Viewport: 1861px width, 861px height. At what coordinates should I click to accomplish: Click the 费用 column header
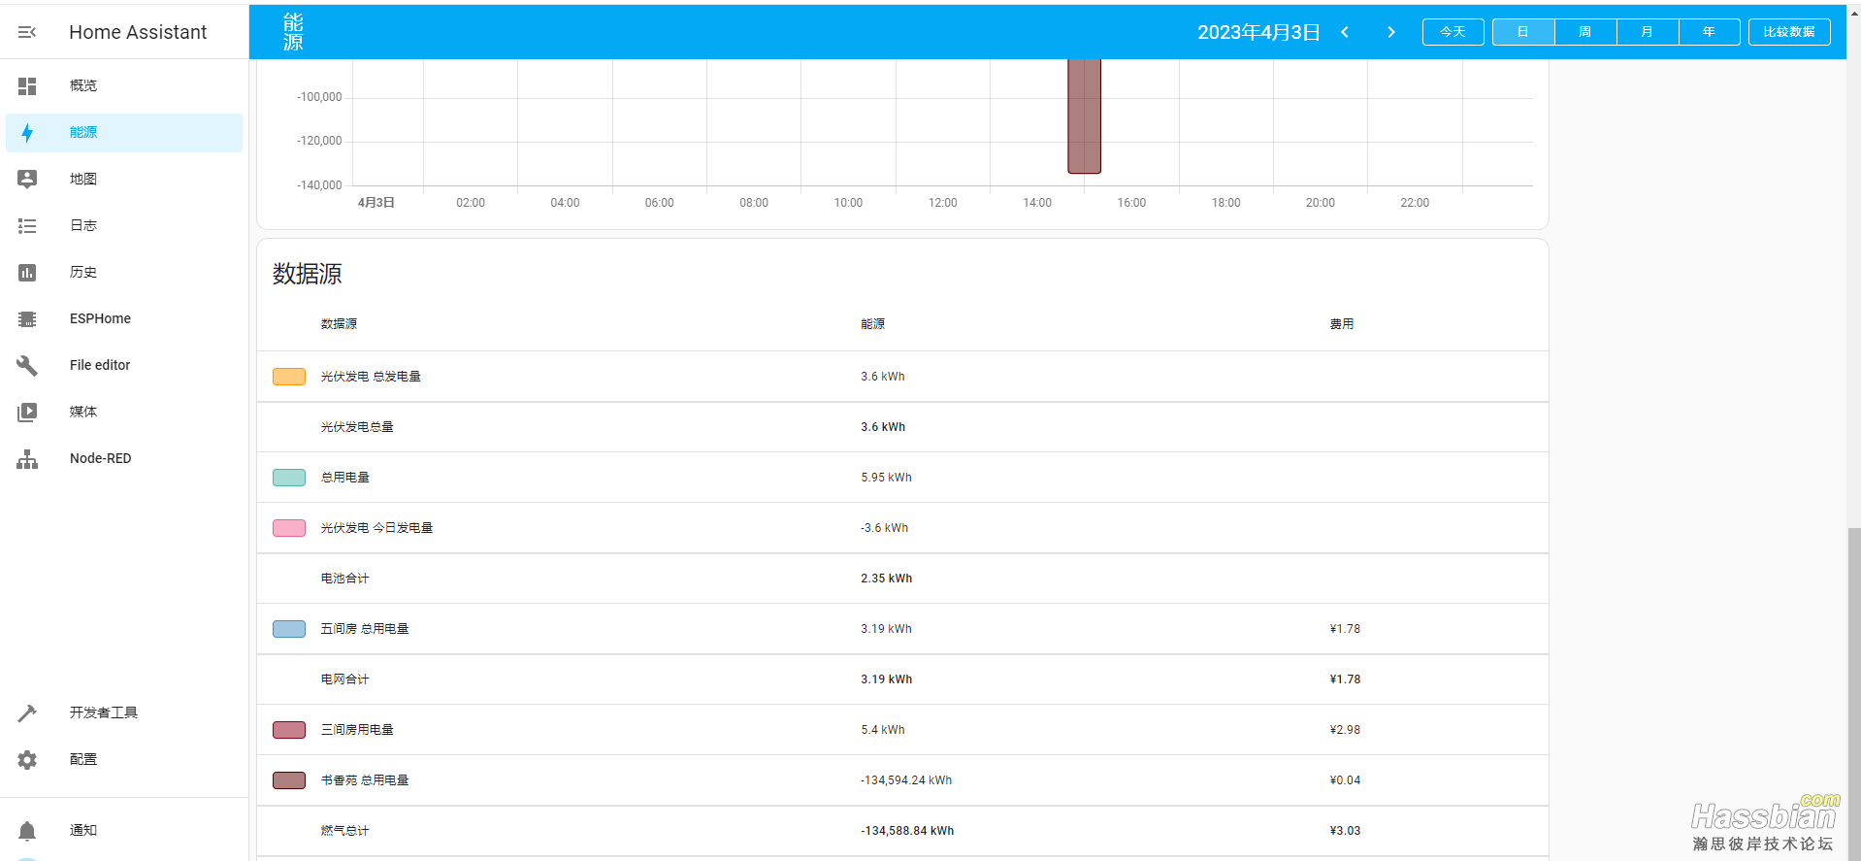click(x=1342, y=324)
